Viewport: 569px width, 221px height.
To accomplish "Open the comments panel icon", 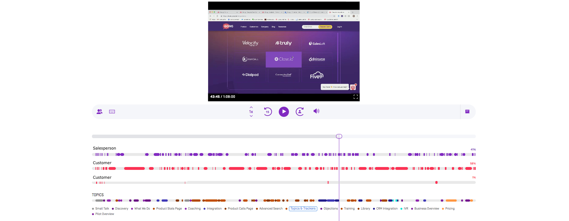I will pyautogui.click(x=467, y=112).
